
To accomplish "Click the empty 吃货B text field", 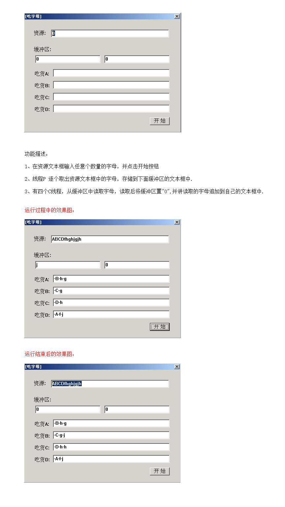I will tap(111, 85).
